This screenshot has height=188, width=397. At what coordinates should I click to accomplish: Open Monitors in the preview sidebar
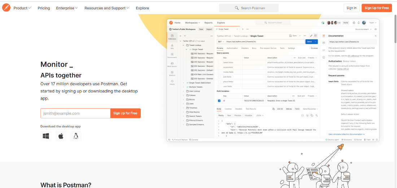tap(172, 74)
